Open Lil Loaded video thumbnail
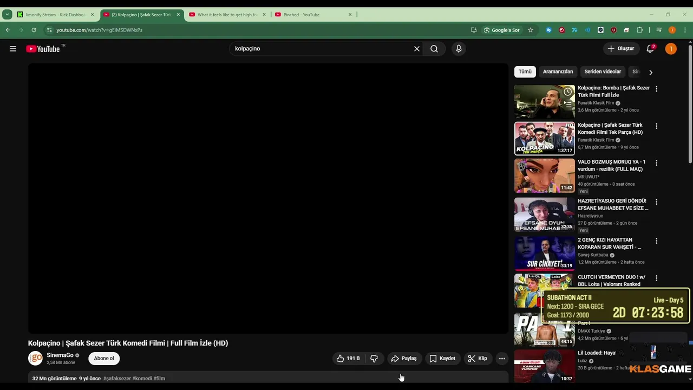 [x=544, y=366]
